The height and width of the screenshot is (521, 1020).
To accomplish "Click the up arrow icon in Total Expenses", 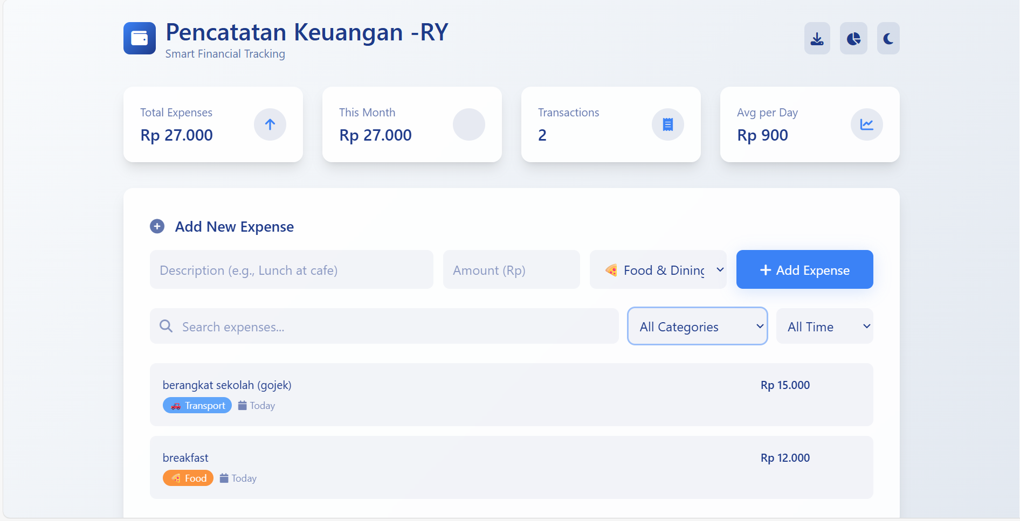I will tap(270, 124).
